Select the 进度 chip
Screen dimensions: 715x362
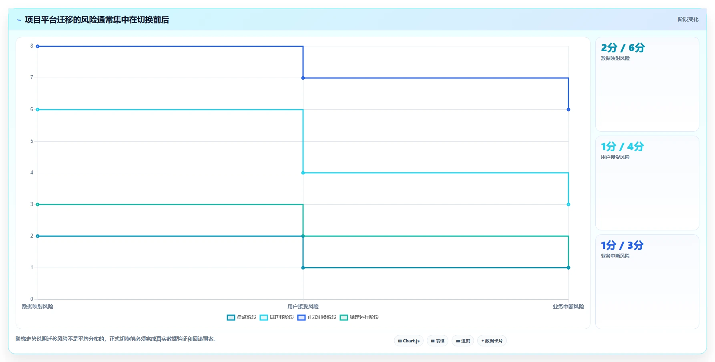click(x=463, y=341)
